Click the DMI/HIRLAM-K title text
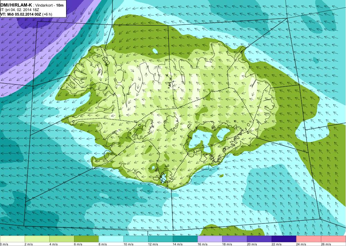Viewport: 346px width, 246px height. (x=16, y=5)
